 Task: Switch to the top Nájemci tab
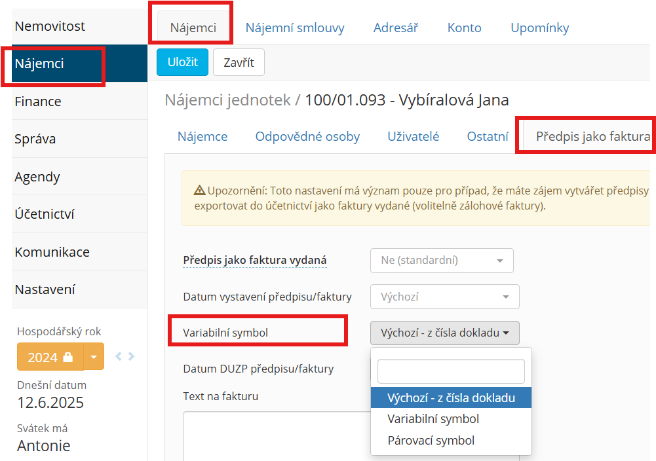click(x=193, y=28)
